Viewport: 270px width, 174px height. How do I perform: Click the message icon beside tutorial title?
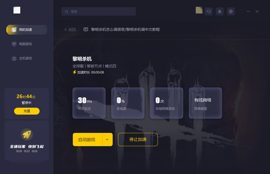tap(86, 29)
